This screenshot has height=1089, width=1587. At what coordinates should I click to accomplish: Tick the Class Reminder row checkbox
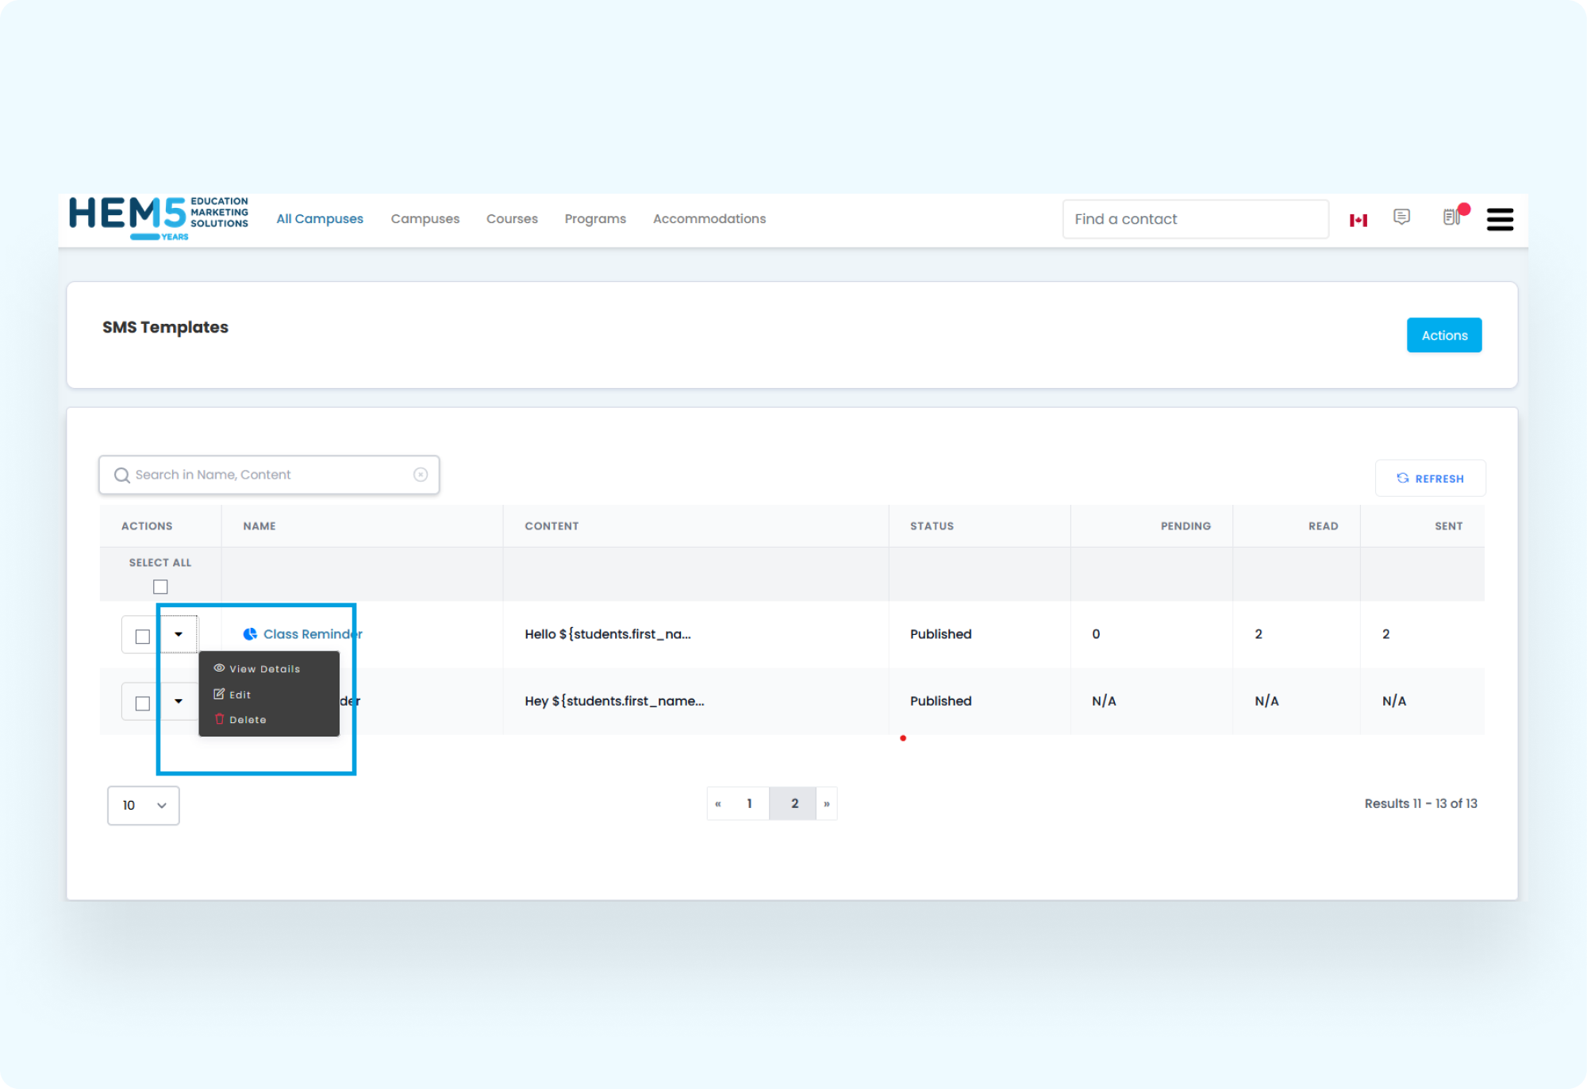click(143, 637)
